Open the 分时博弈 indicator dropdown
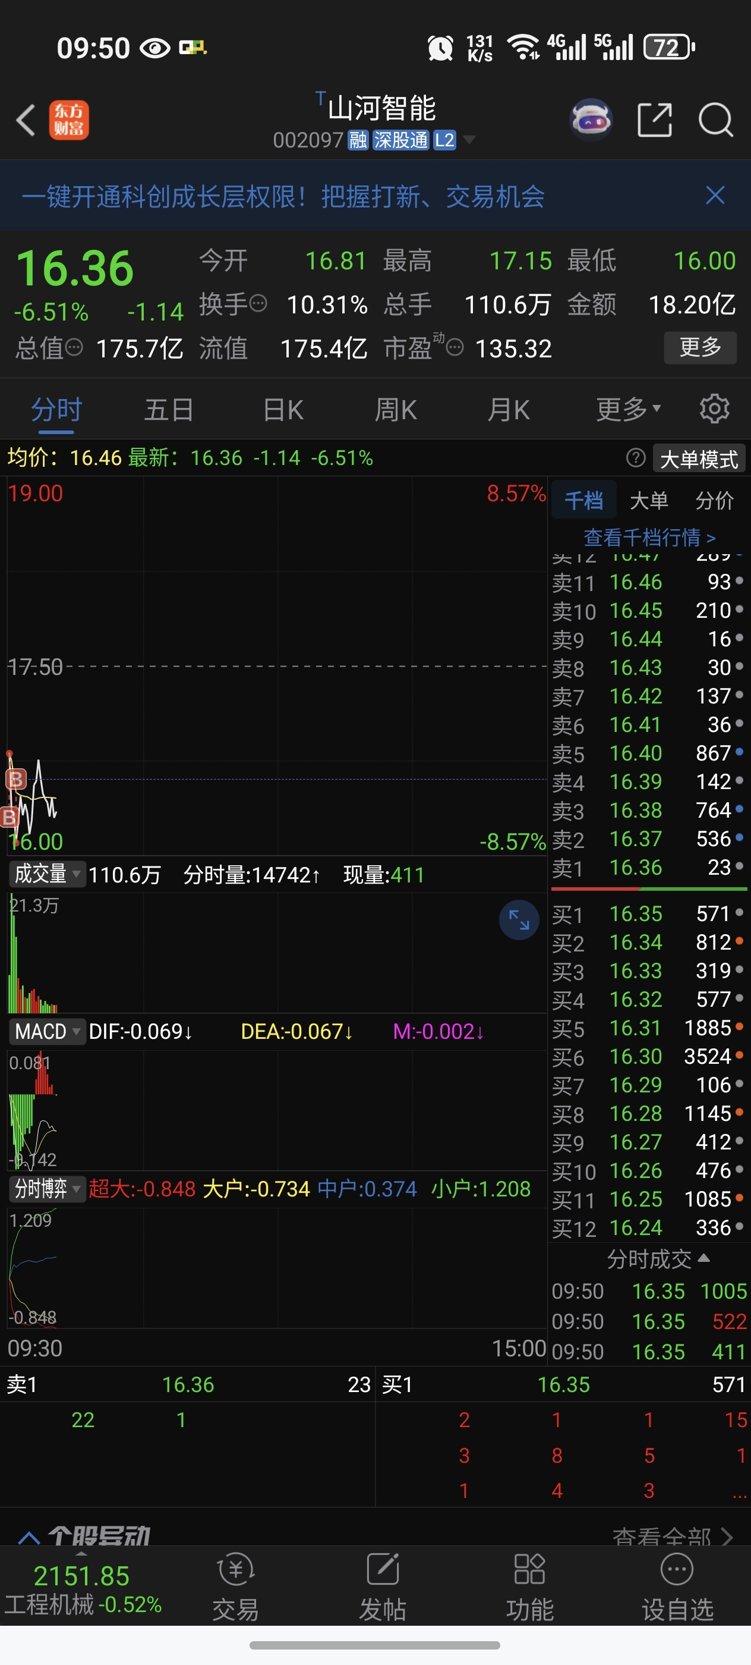 click(47, 1188)
